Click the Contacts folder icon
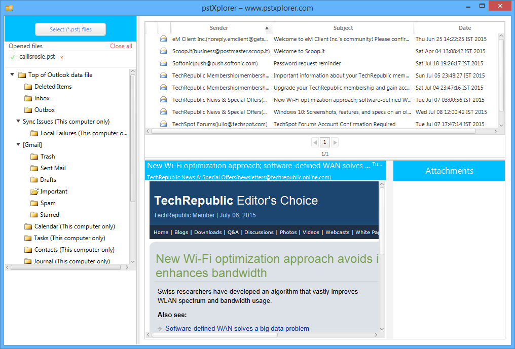This screenshot has width=515, height=349. 28,250
